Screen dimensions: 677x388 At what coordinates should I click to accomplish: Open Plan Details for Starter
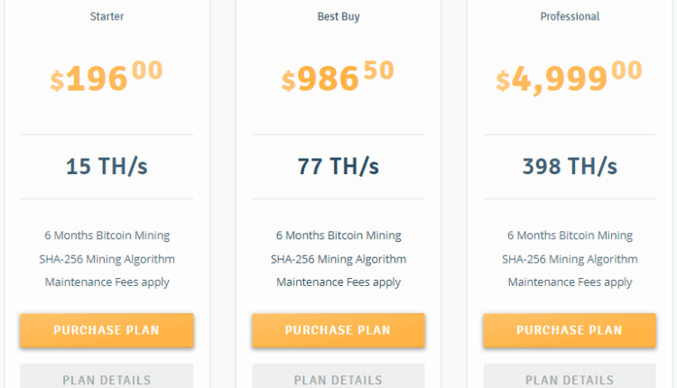(x=107, y=379)
